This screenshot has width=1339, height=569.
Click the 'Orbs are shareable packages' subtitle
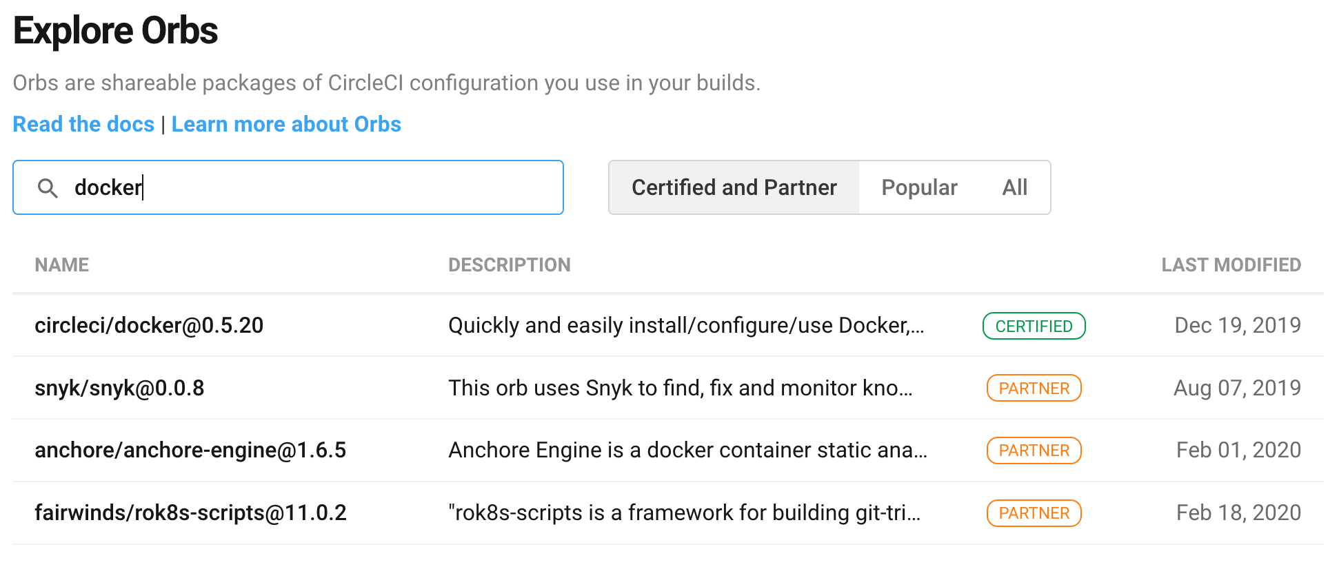[x=386, y=83]
